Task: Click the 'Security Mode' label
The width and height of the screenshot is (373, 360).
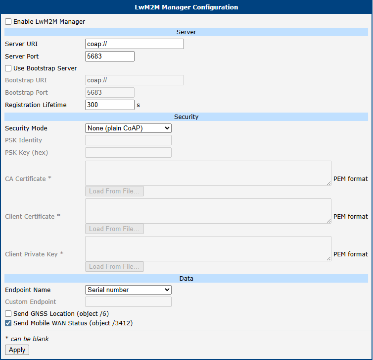Action: 26,128
